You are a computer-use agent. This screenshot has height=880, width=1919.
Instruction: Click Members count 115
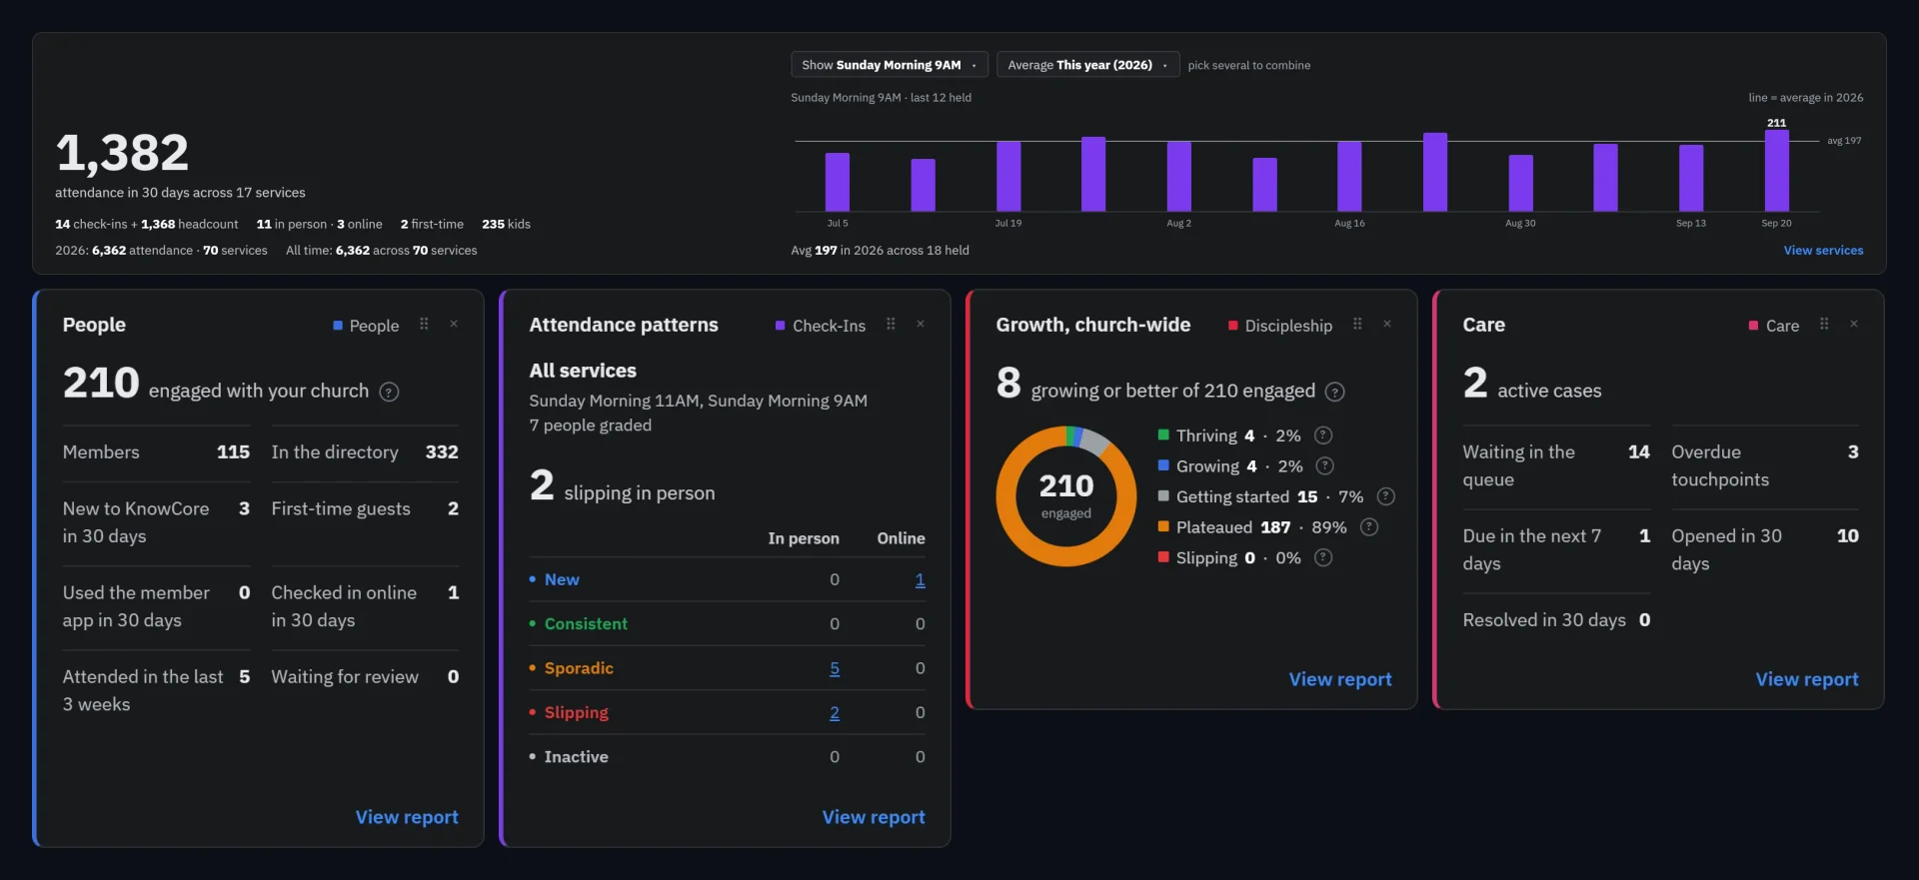[233, 452]
